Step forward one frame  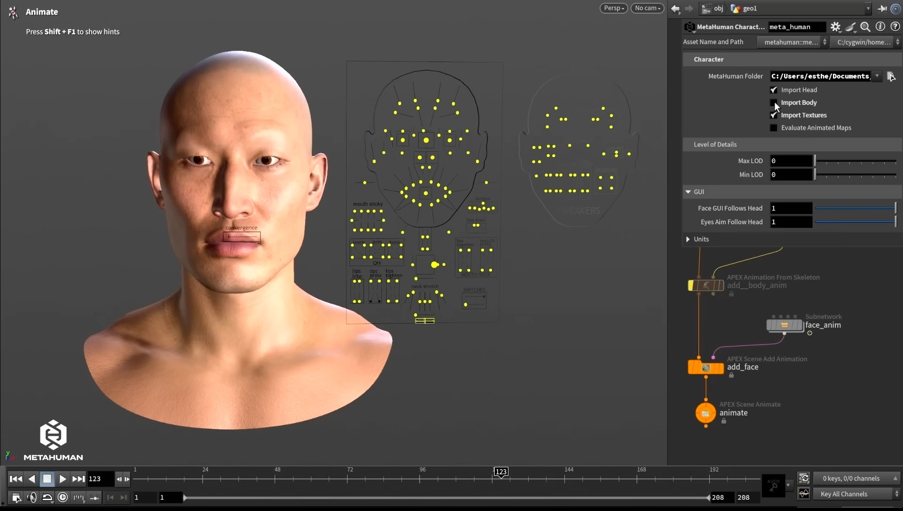pyautogui.click(x=127, y=479)
